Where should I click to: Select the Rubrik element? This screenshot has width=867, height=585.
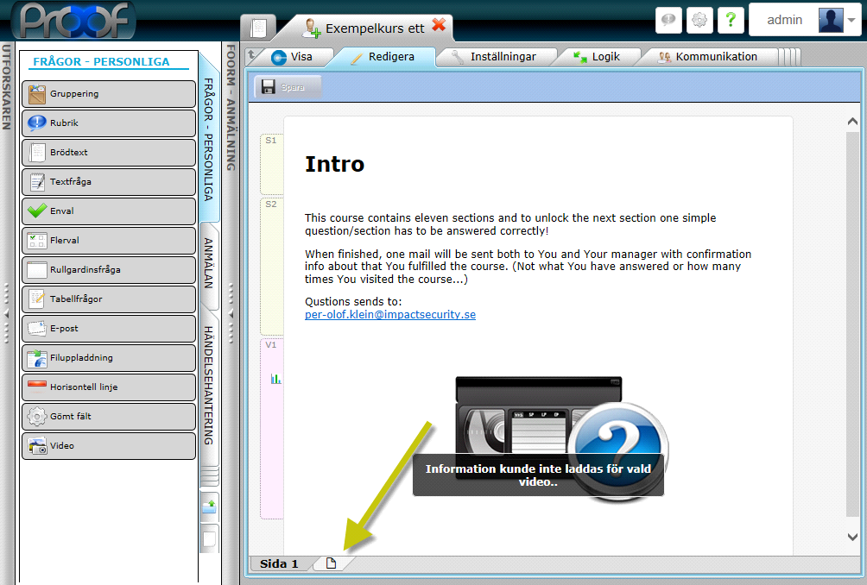click(x=109, y=123)
